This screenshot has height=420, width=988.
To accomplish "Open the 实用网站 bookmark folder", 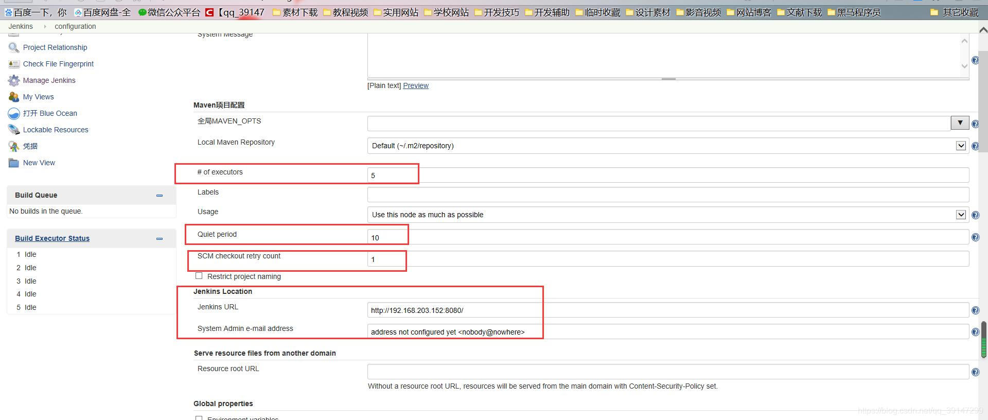I will [x=396, y=12].
